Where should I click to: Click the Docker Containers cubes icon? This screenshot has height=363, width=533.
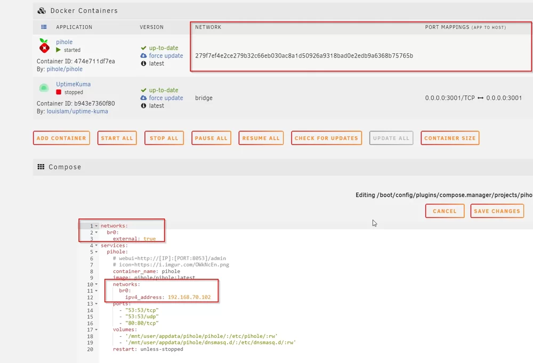coord(42,11)
